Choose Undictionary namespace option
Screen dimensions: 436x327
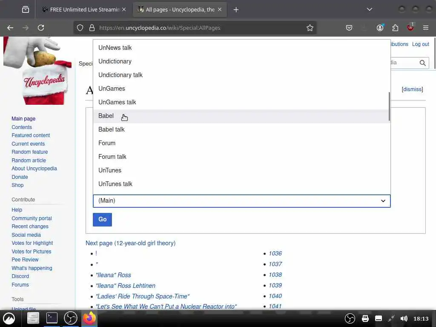pyautogui.click(x=241, y=61)
